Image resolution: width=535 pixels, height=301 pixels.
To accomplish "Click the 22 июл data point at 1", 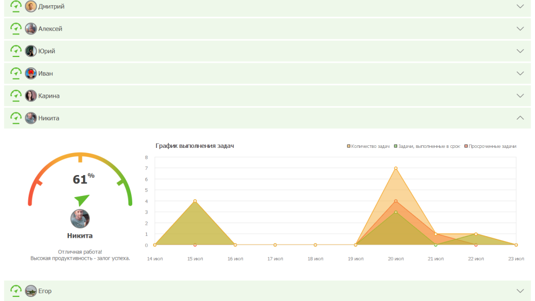I will (476, 234).
